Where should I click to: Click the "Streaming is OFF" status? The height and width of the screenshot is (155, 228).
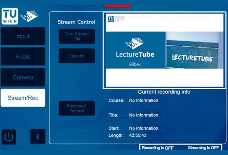click(203, 148)
